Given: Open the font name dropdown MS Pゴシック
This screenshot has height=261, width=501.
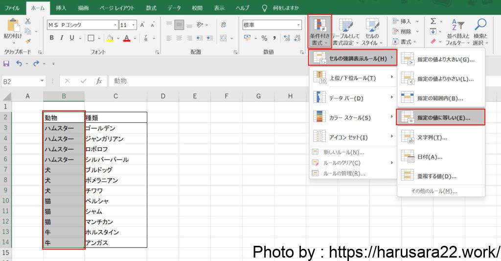Looking at the screenshot, I should pos(115,25).
